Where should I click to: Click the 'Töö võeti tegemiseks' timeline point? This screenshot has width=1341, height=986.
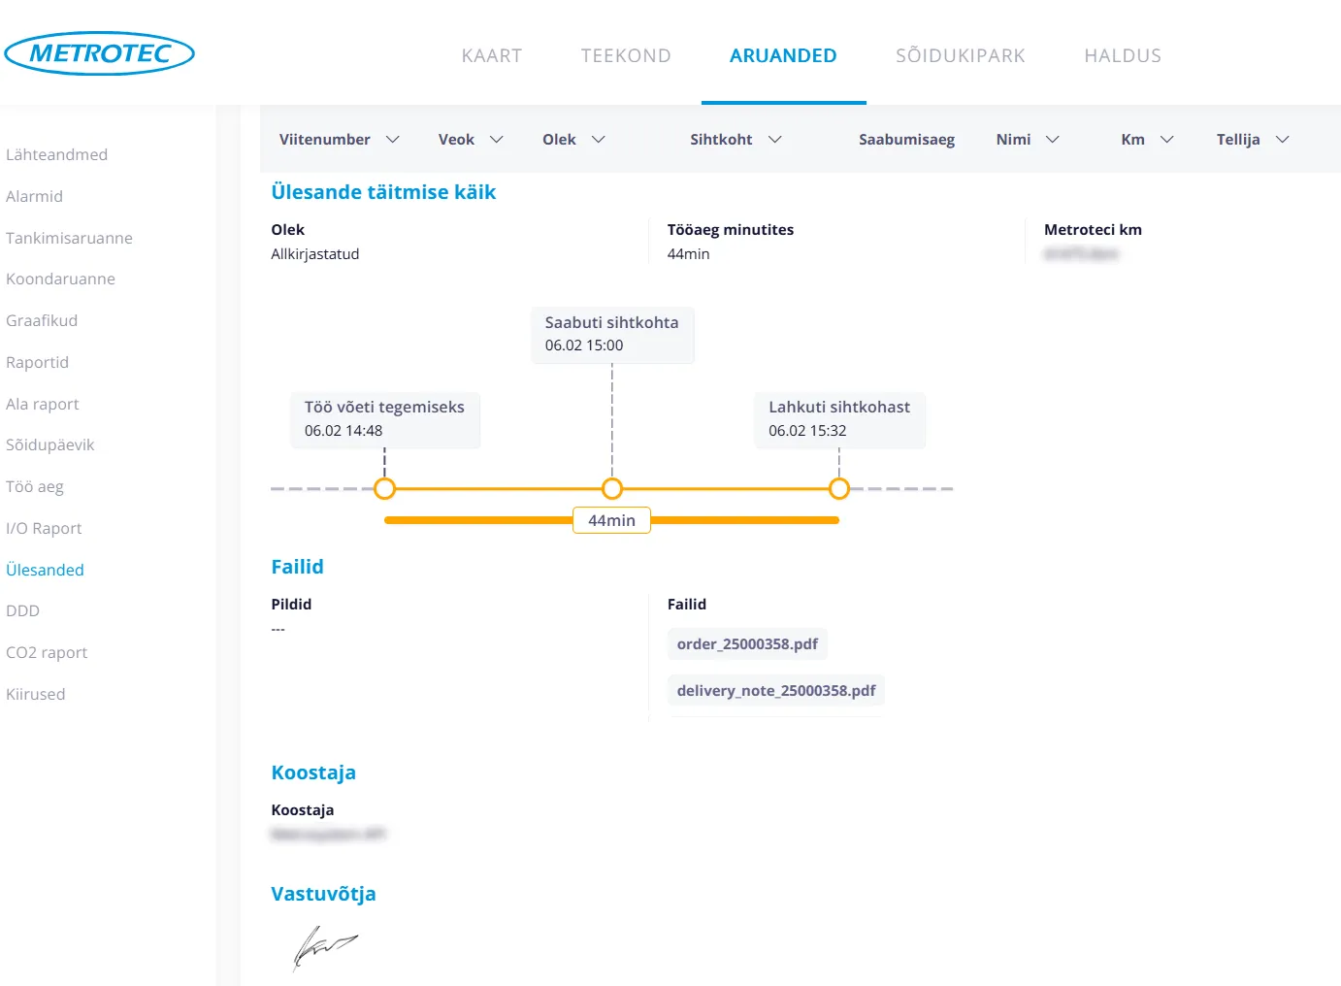384,488
